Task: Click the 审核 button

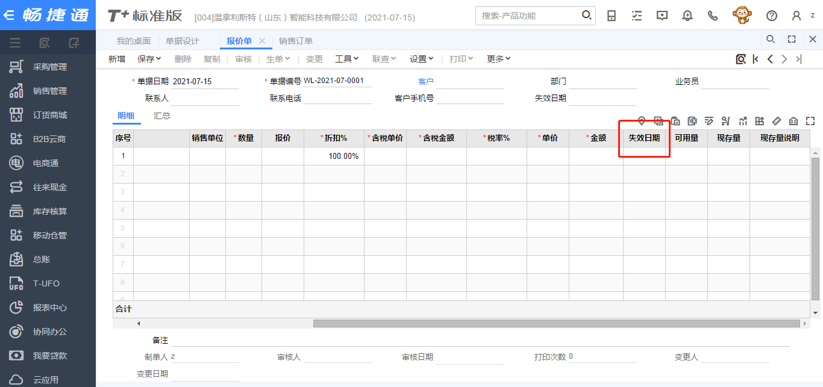Action: click(243, 59)
